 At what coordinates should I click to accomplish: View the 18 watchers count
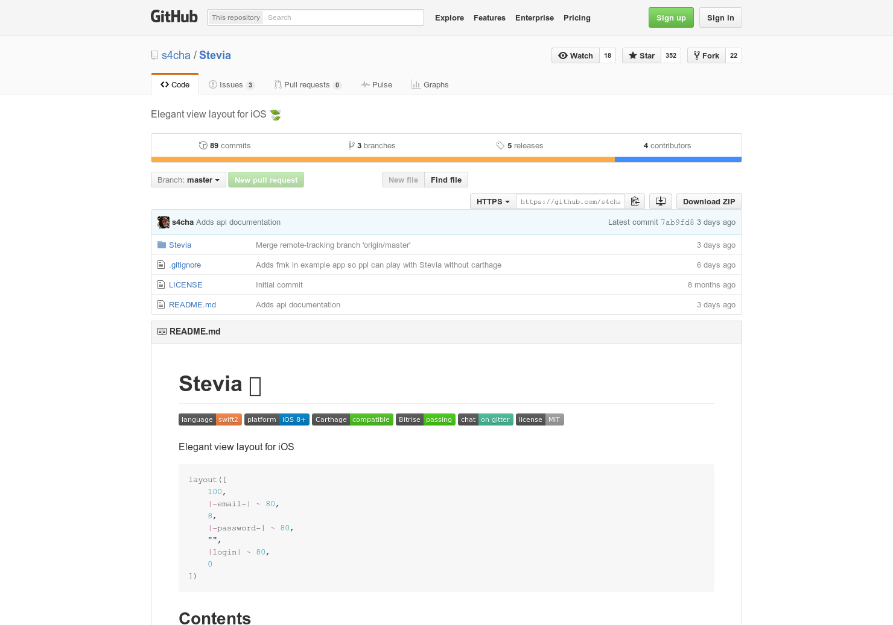[608, 55]
